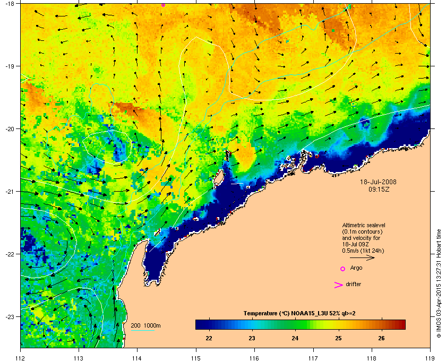446x361 pixels.
Task: Click the '0.5m/s (1kt 24h)' text
Action: [x=363, y=251]
